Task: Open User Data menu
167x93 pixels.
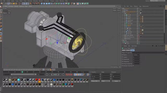Action: [x=134, y=46]
